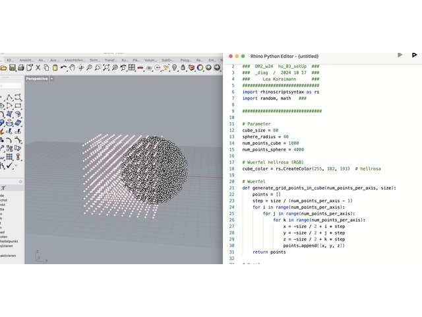Open the Perspektive viewport dropdown arrow
The height and width of the screenshot is (317, 422).
click(51, 79)
